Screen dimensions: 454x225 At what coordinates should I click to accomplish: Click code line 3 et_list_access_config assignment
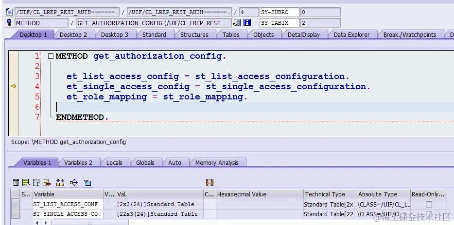[x=208, y=76]
